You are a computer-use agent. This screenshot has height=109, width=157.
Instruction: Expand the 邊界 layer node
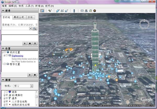coord(4,99)
